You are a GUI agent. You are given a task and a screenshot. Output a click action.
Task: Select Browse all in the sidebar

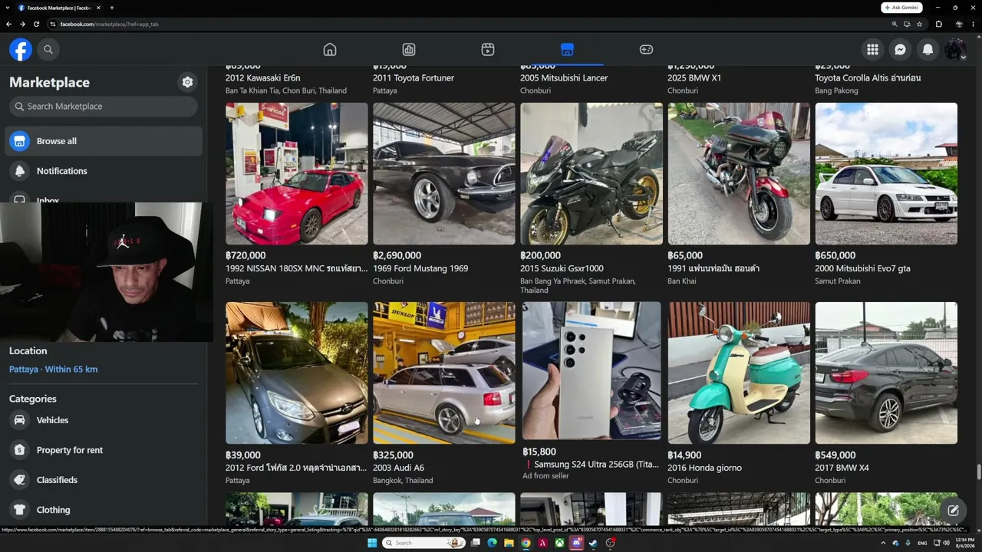pos(104,141)
